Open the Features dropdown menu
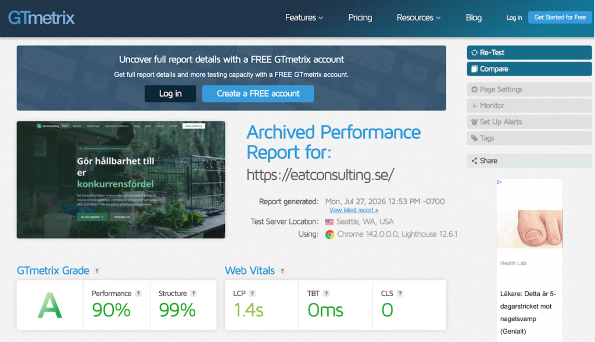Screen dimensions: 595x342 (x=304, y=17)
